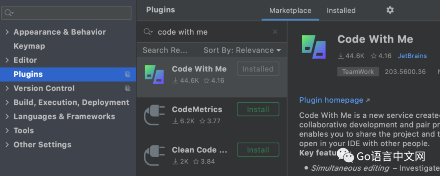Expand Build, Execution, Deployment group

pyautogui.click(x=7, y=103)
